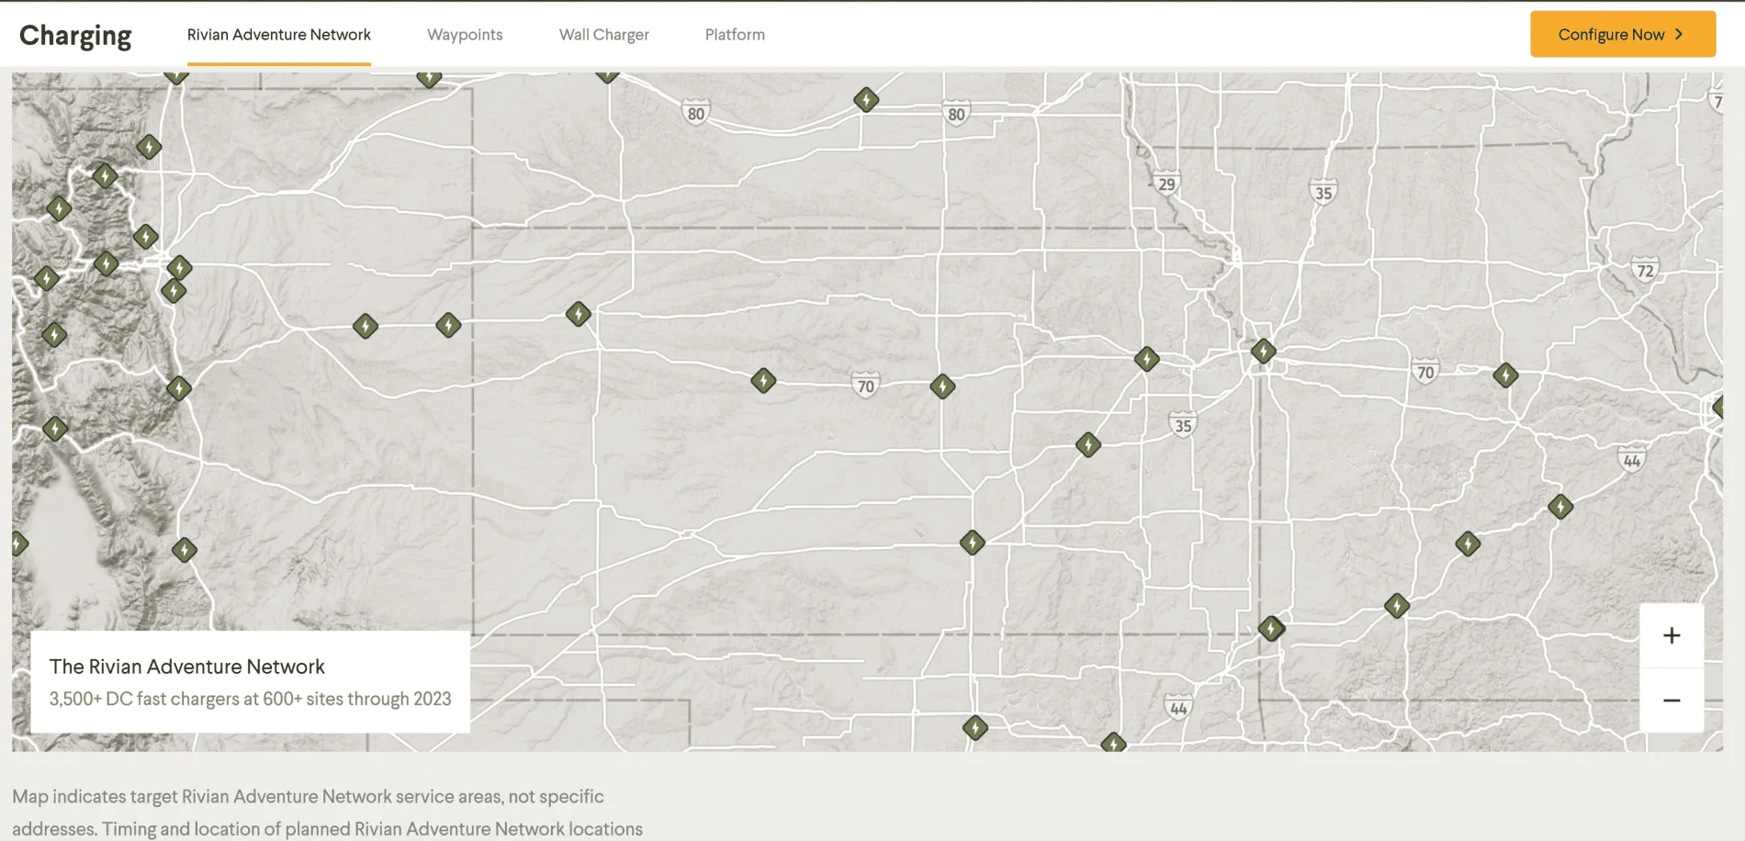Click the Configure Now button
Screen dimensions: 1745x841
[x=1623, y=34]
